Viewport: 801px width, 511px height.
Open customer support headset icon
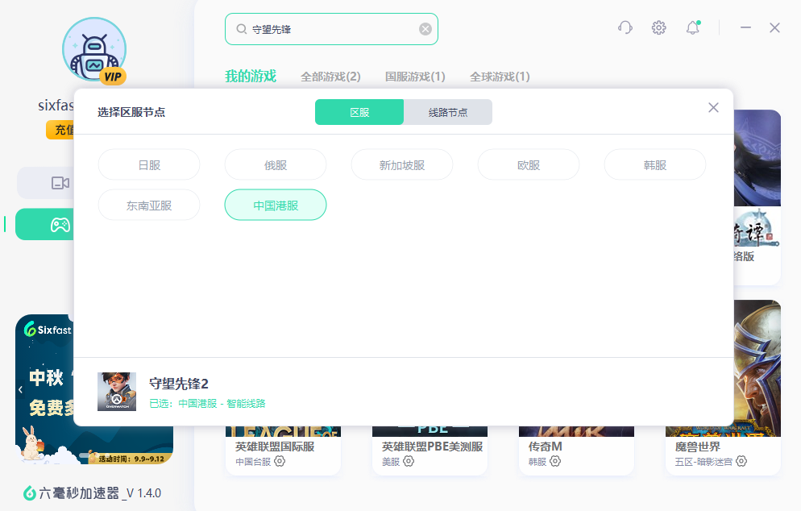pyautogui.click(x=625, y=27)
